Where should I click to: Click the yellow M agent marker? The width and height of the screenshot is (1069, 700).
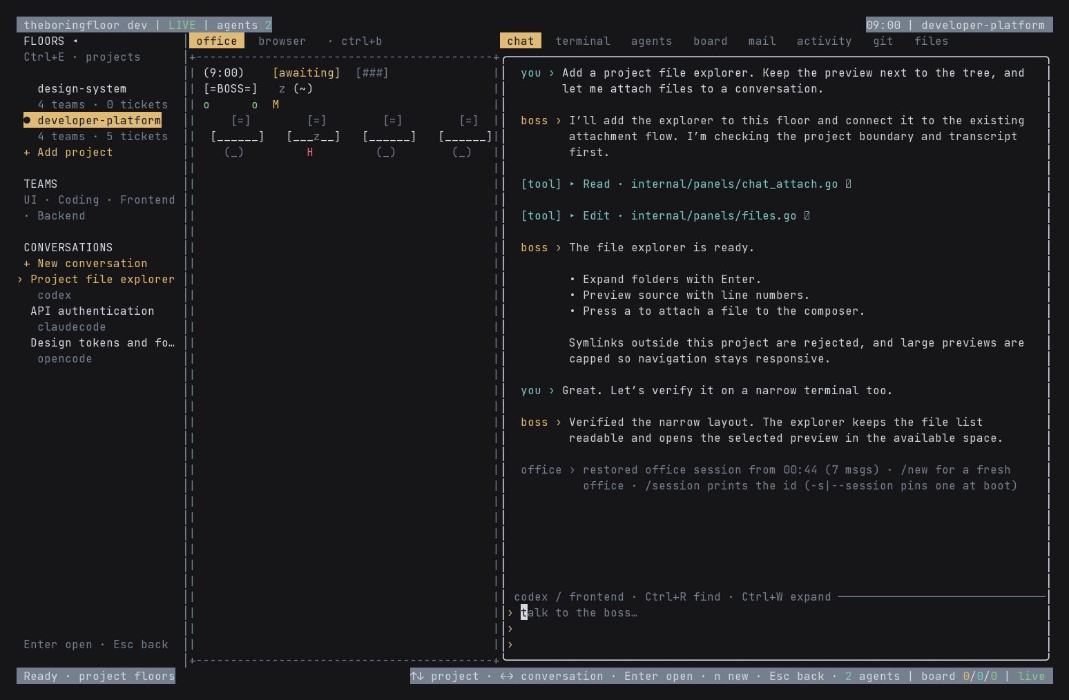tap(276, 104)
